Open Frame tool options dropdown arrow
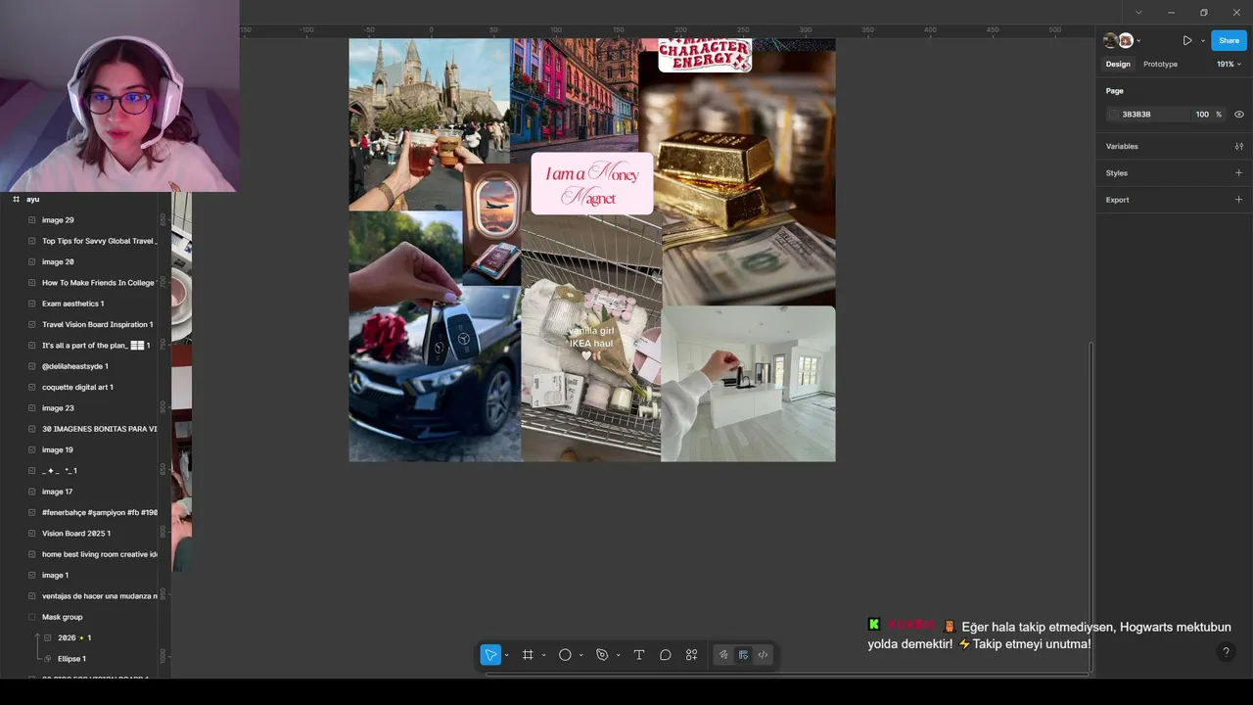Viewport: 1253px width, 705px height. [543, 655]
